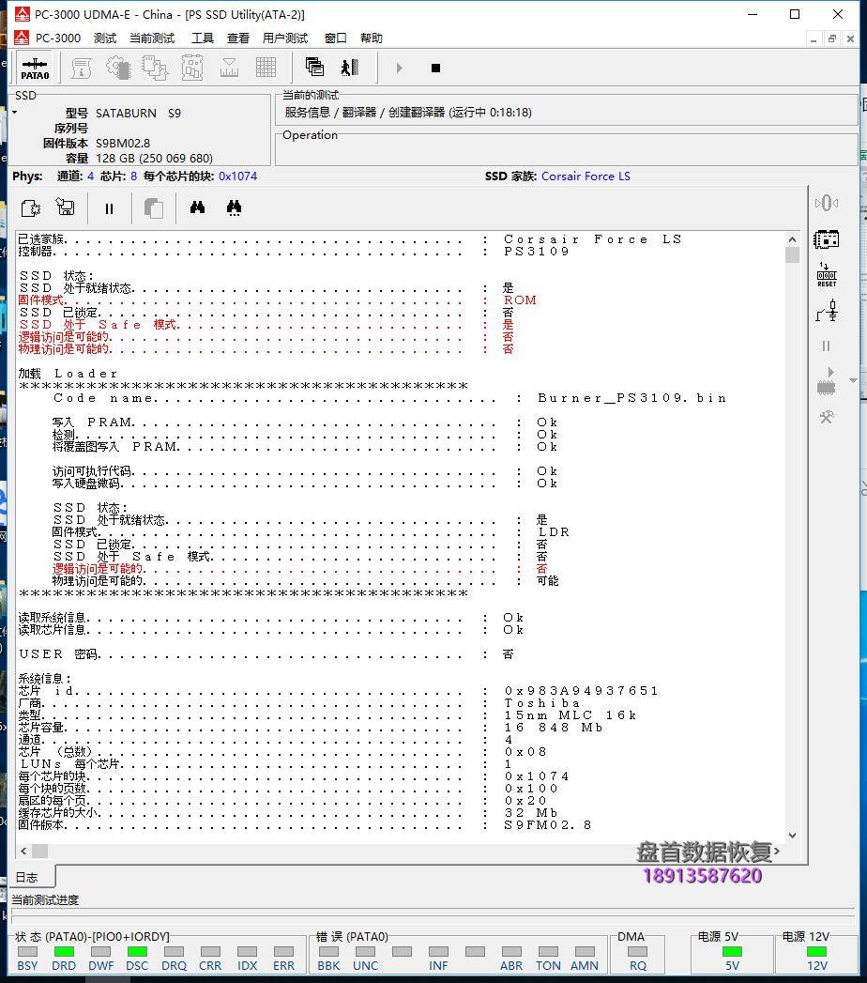The image size is (867, 983).
Task: Open the 用户测试 menu
Action: [285, 38]
